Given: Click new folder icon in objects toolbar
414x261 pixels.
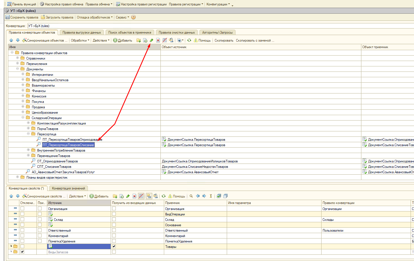Looking at the screenshot, I should [139, 40].
